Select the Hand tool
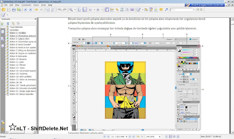Image resolution: width=234 pixels, height=139 pixels. [107, 10]
